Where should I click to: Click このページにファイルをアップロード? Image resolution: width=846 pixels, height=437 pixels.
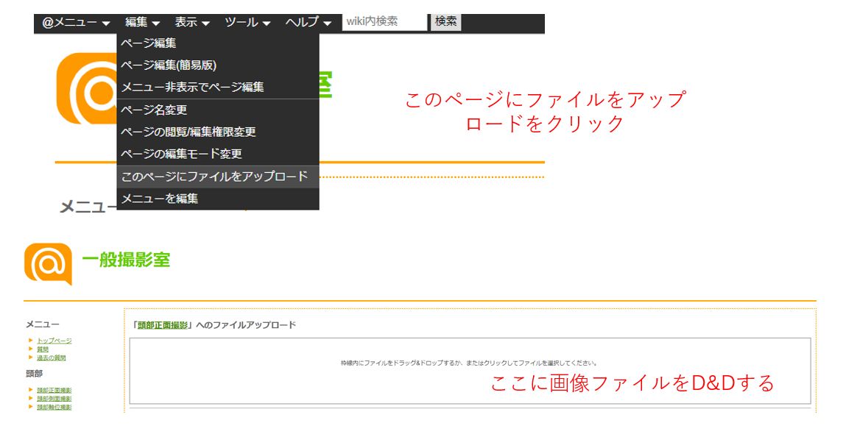[x=214, y=177]
